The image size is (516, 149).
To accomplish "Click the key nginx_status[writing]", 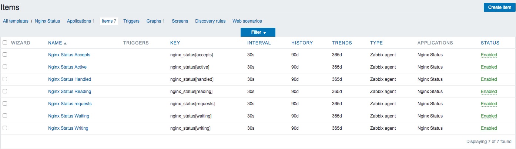I will coord(191,128).
